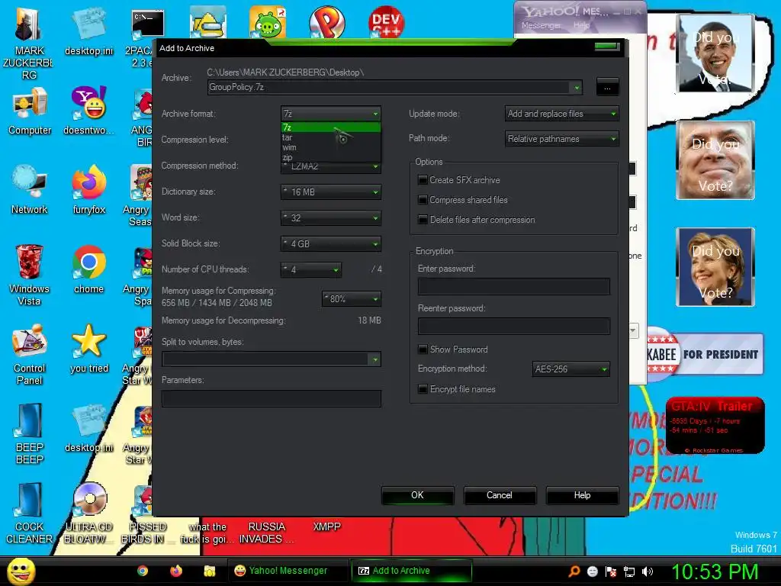The height and width of the screenshot is (586, 781).
Task: Select the COCK CLEANER desktop icon
Action: tap(30, 513)
